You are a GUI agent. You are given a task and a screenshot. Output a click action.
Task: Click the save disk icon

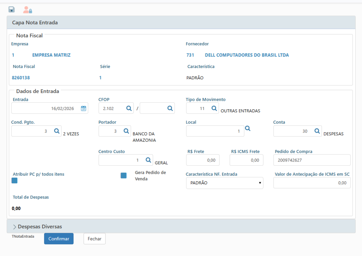[x=12, y=10]
